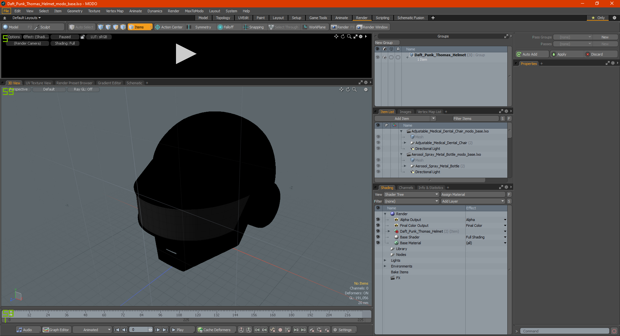Open Shader Tree view dropdown
This screenshot has width=620, height=336.
click(411, 194)
